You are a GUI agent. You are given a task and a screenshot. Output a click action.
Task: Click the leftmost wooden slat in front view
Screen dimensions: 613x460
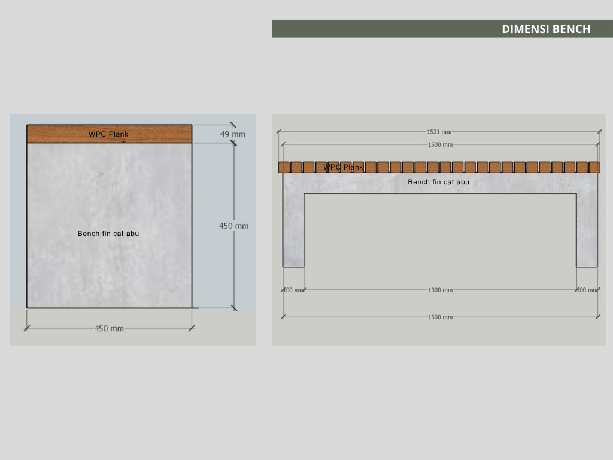pos(284,167)
